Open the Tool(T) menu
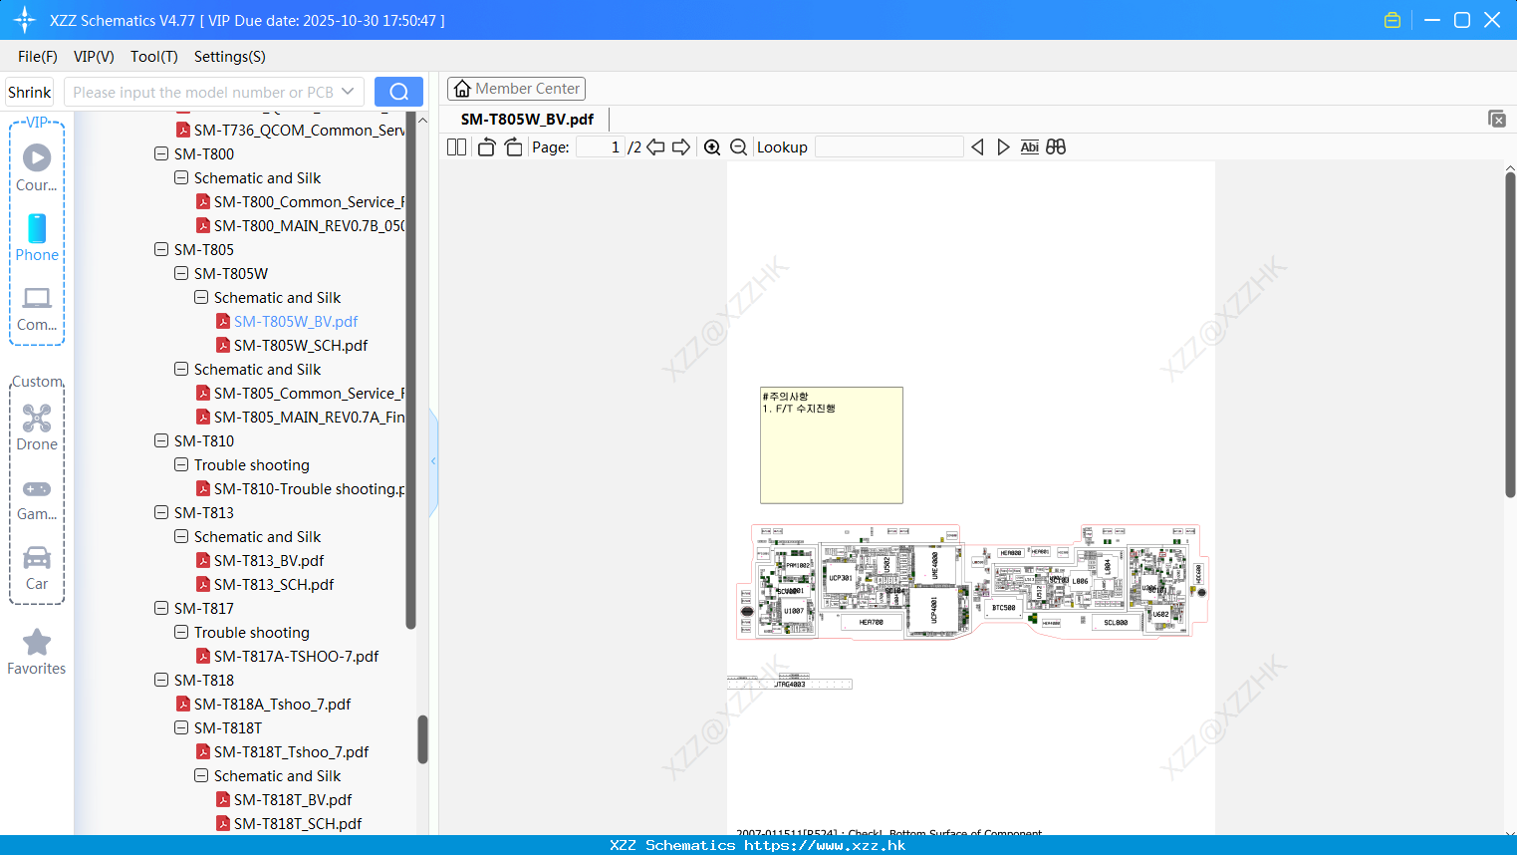 154,57
